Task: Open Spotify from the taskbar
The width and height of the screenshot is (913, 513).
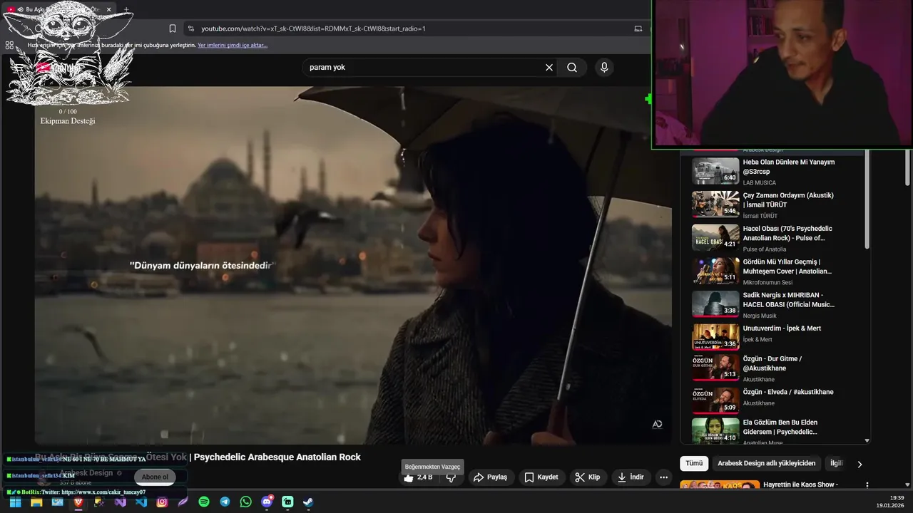Action: pyautogui.click(x=204, y=502)
